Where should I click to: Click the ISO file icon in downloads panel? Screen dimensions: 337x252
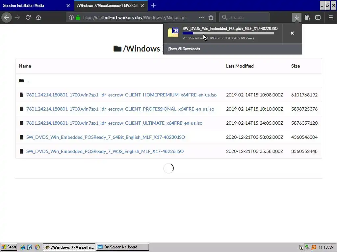pyautogui.click(x=173, y=32)
